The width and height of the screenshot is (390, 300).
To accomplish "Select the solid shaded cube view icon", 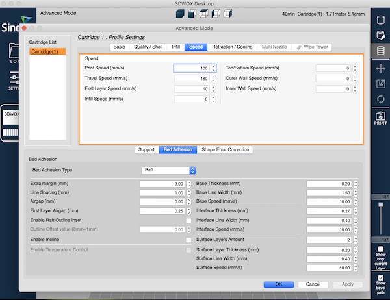I will click(180, 14).
